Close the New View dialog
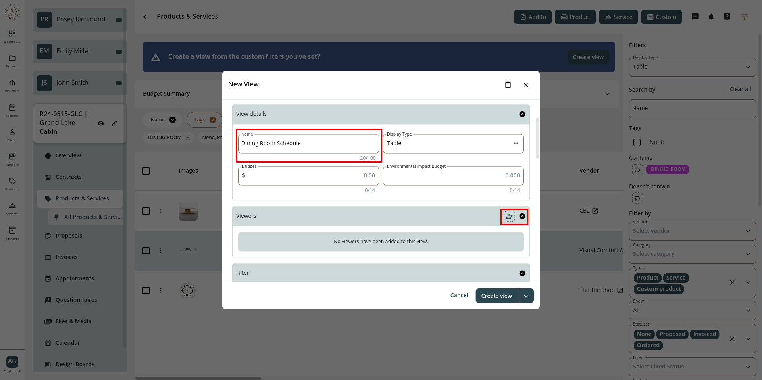The height and width of the screenshot is (380, 762). (x=526, y=85)
